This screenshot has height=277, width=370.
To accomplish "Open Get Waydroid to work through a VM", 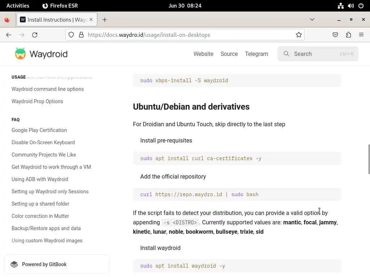I will [51, 167].
